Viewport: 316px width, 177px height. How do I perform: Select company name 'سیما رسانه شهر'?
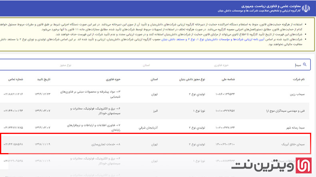tap(296, 128)
